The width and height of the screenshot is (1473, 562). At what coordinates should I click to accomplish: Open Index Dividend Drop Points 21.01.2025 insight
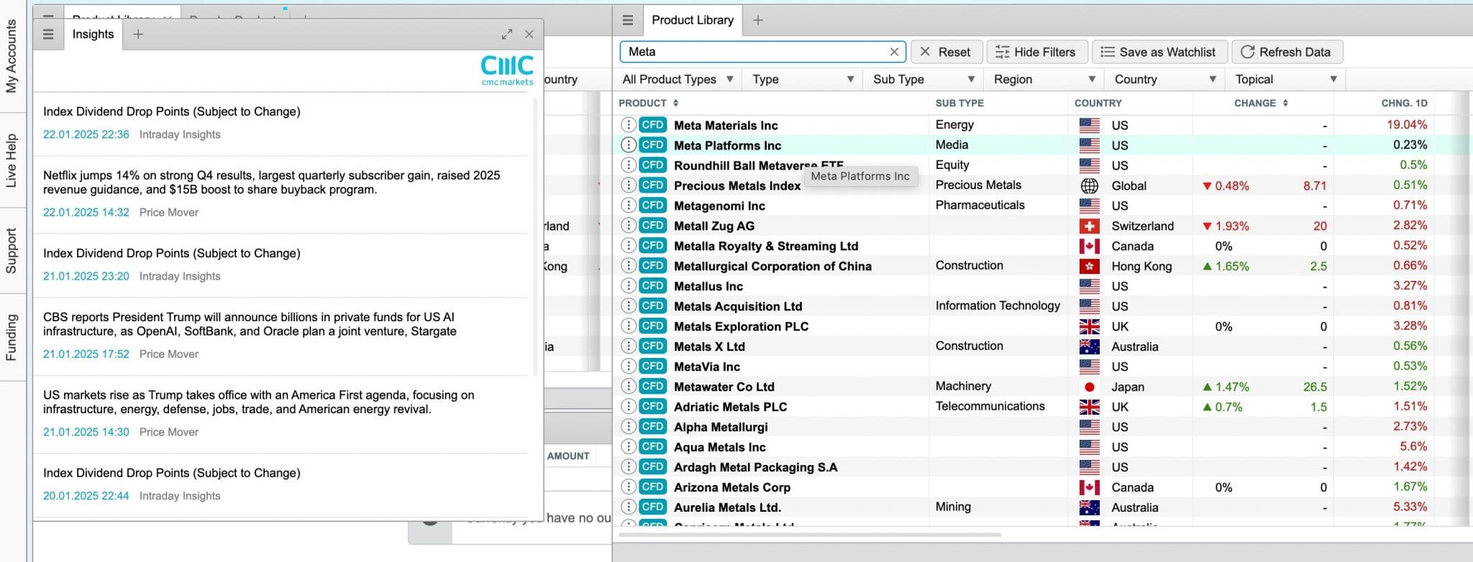click(x=281, y=264)
